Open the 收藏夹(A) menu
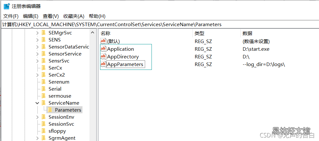 point(74,16)
